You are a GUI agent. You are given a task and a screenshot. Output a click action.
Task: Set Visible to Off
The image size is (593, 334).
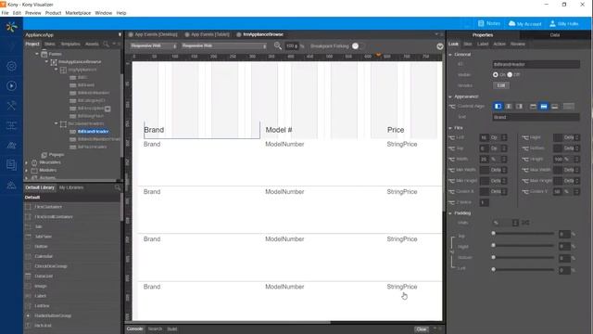click(x=510, y=74)
